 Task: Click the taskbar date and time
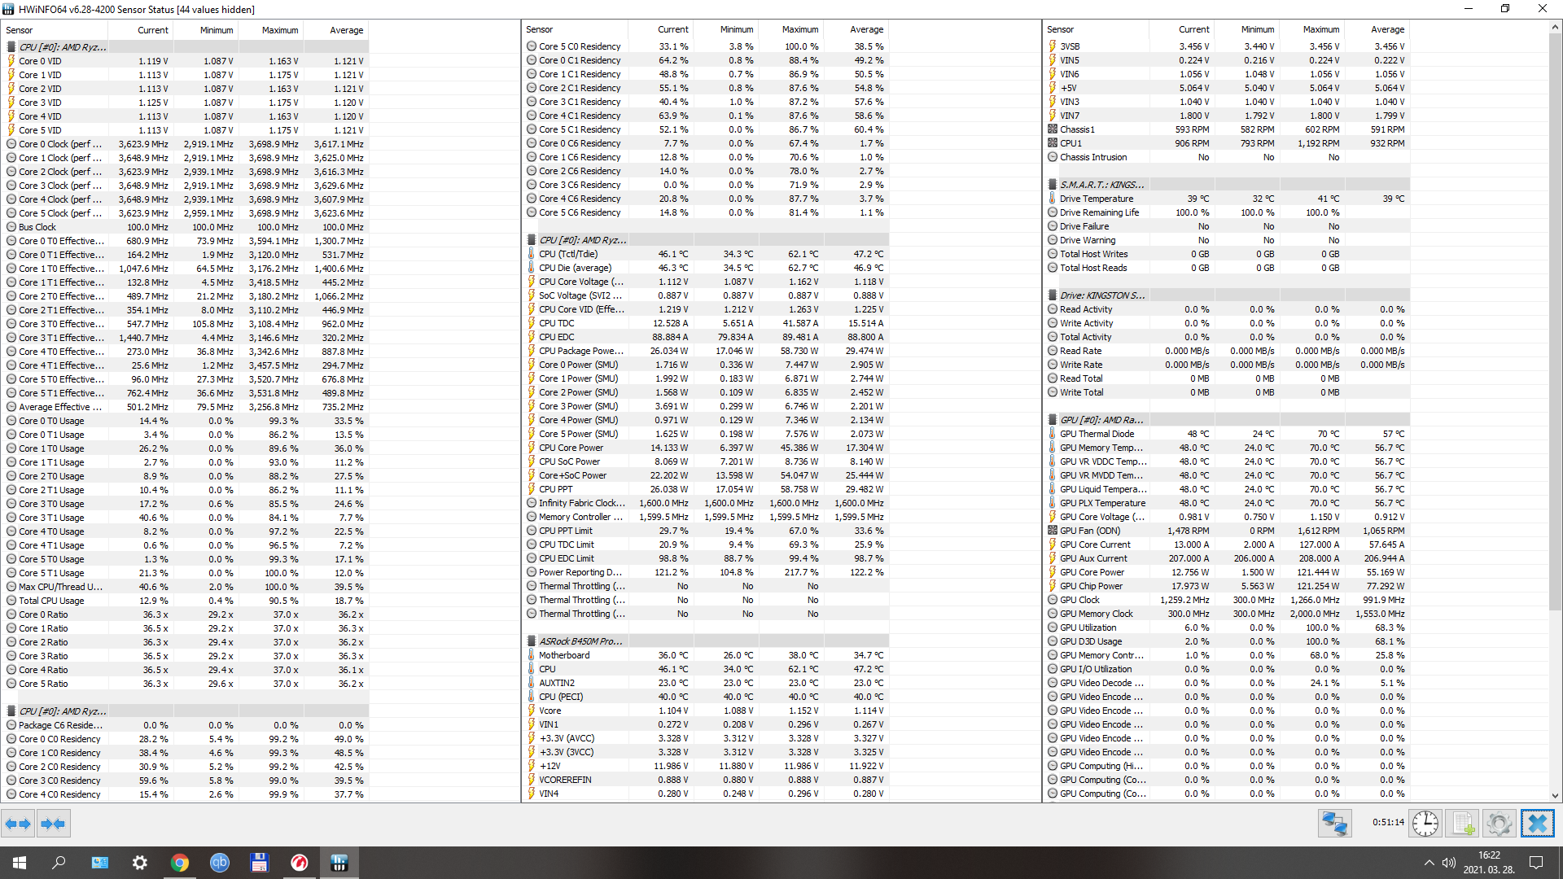coord(1489,863)
